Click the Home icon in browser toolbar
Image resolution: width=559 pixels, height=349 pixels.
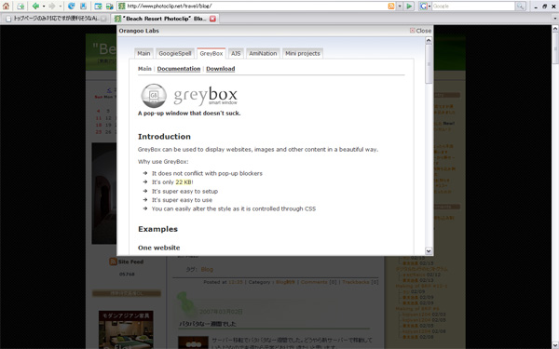pyautogui.click(x=7, y=7)
